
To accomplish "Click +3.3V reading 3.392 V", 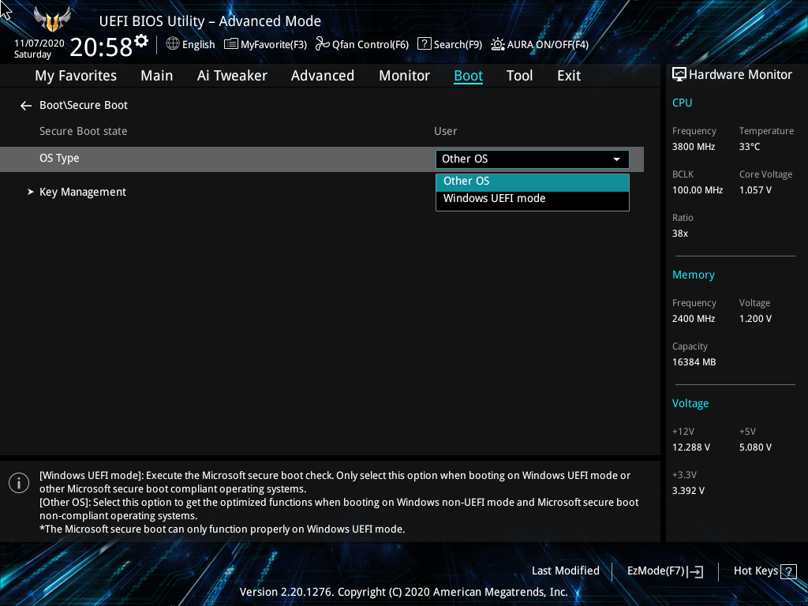I will pos(688,491).
